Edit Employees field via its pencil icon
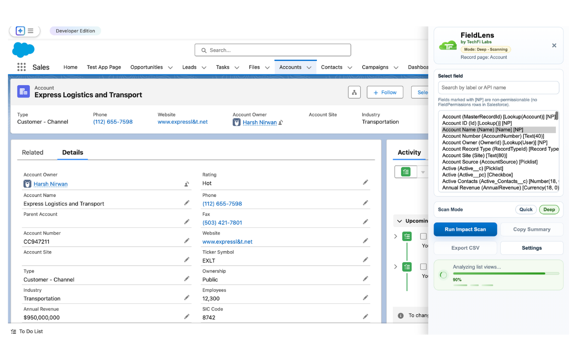The image size is (577, 361). tap(366, 298)
